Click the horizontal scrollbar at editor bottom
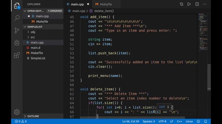This screenshot has width=222, height=124. [133, 117]
